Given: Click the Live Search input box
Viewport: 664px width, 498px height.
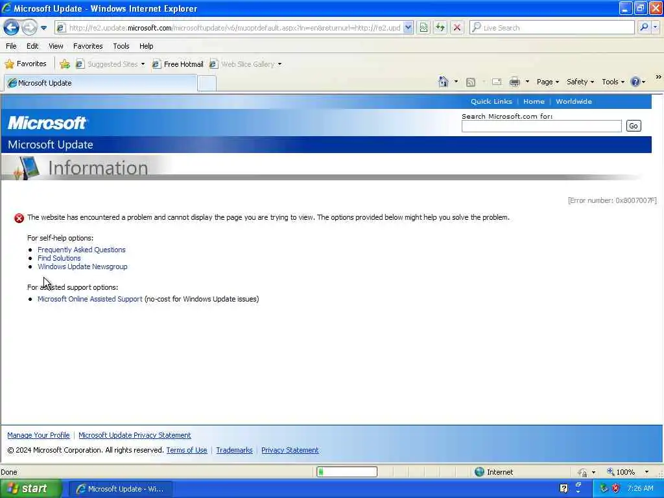Looking at the screenshot, I should pyautogui.click(x=552, y=28).
